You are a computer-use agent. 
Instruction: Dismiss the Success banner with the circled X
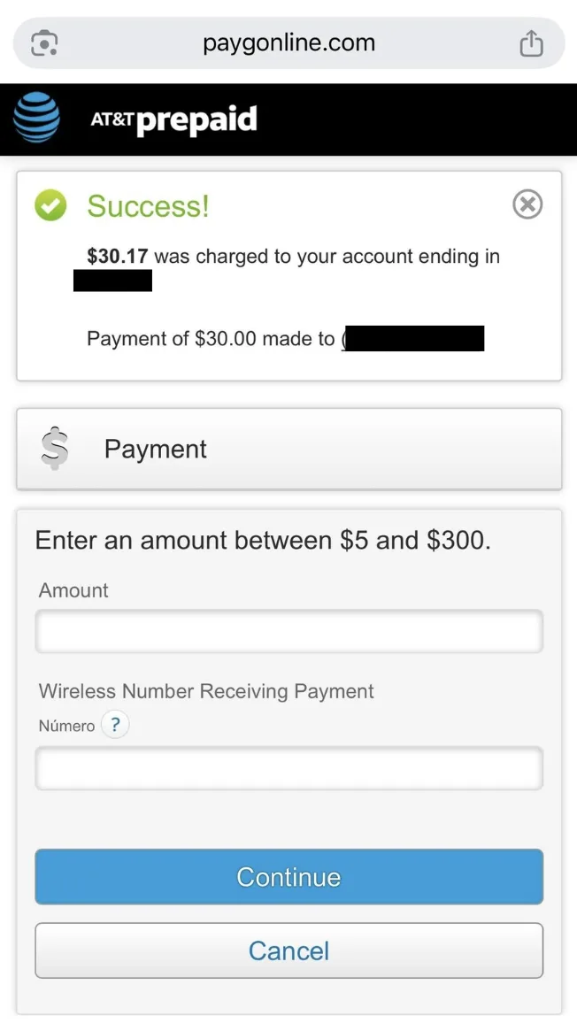(527, 204)
